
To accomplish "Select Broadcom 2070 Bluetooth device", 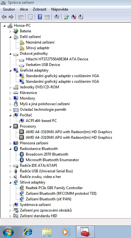I will (47, 154).
